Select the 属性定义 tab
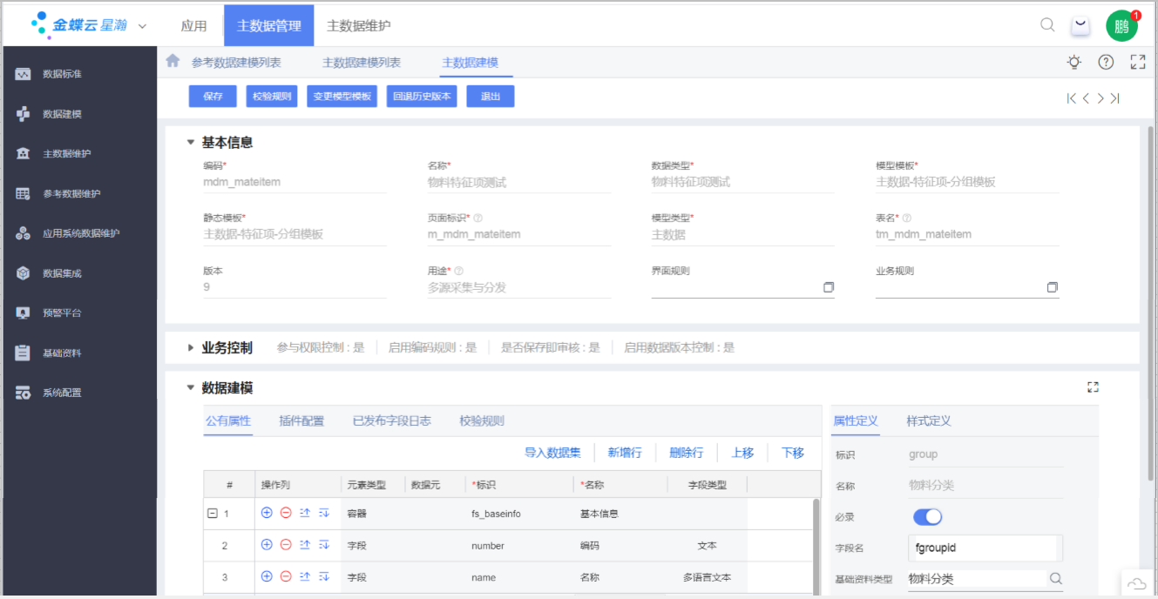 [856, 421]
